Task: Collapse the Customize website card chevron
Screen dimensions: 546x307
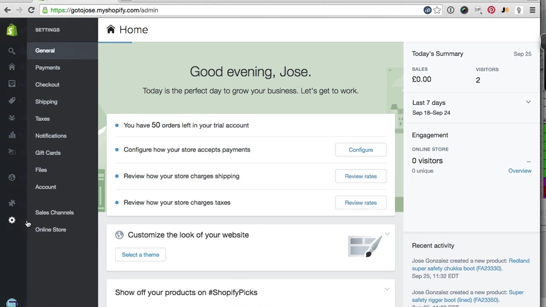Action: [x=387, y=234]
